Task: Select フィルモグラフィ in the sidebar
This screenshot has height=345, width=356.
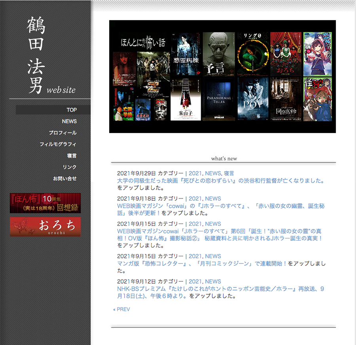Action: (58, 144)
